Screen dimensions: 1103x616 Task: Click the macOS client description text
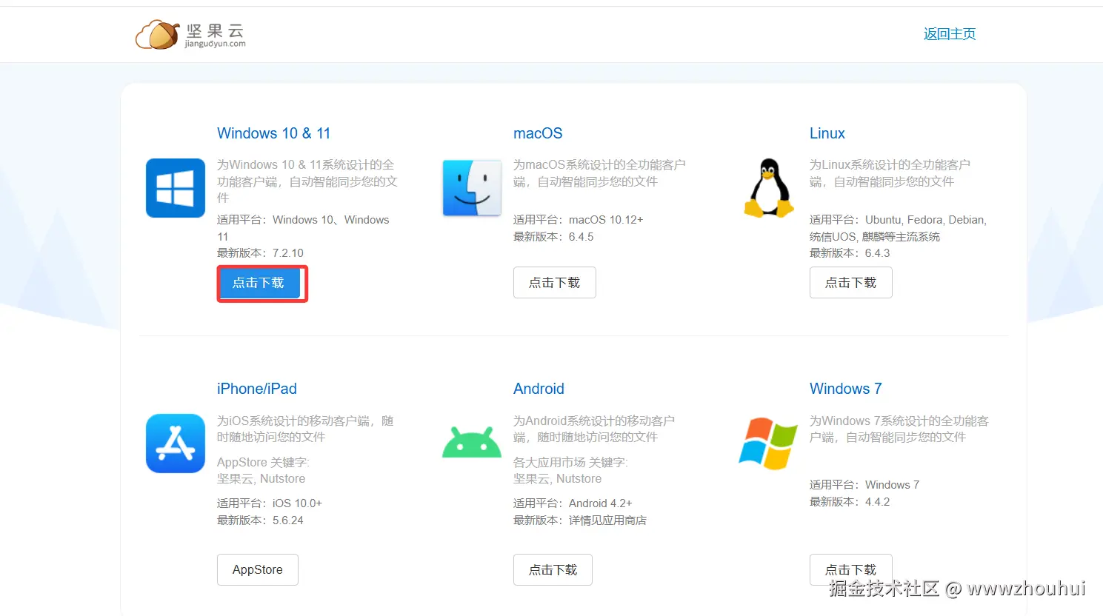600,173
